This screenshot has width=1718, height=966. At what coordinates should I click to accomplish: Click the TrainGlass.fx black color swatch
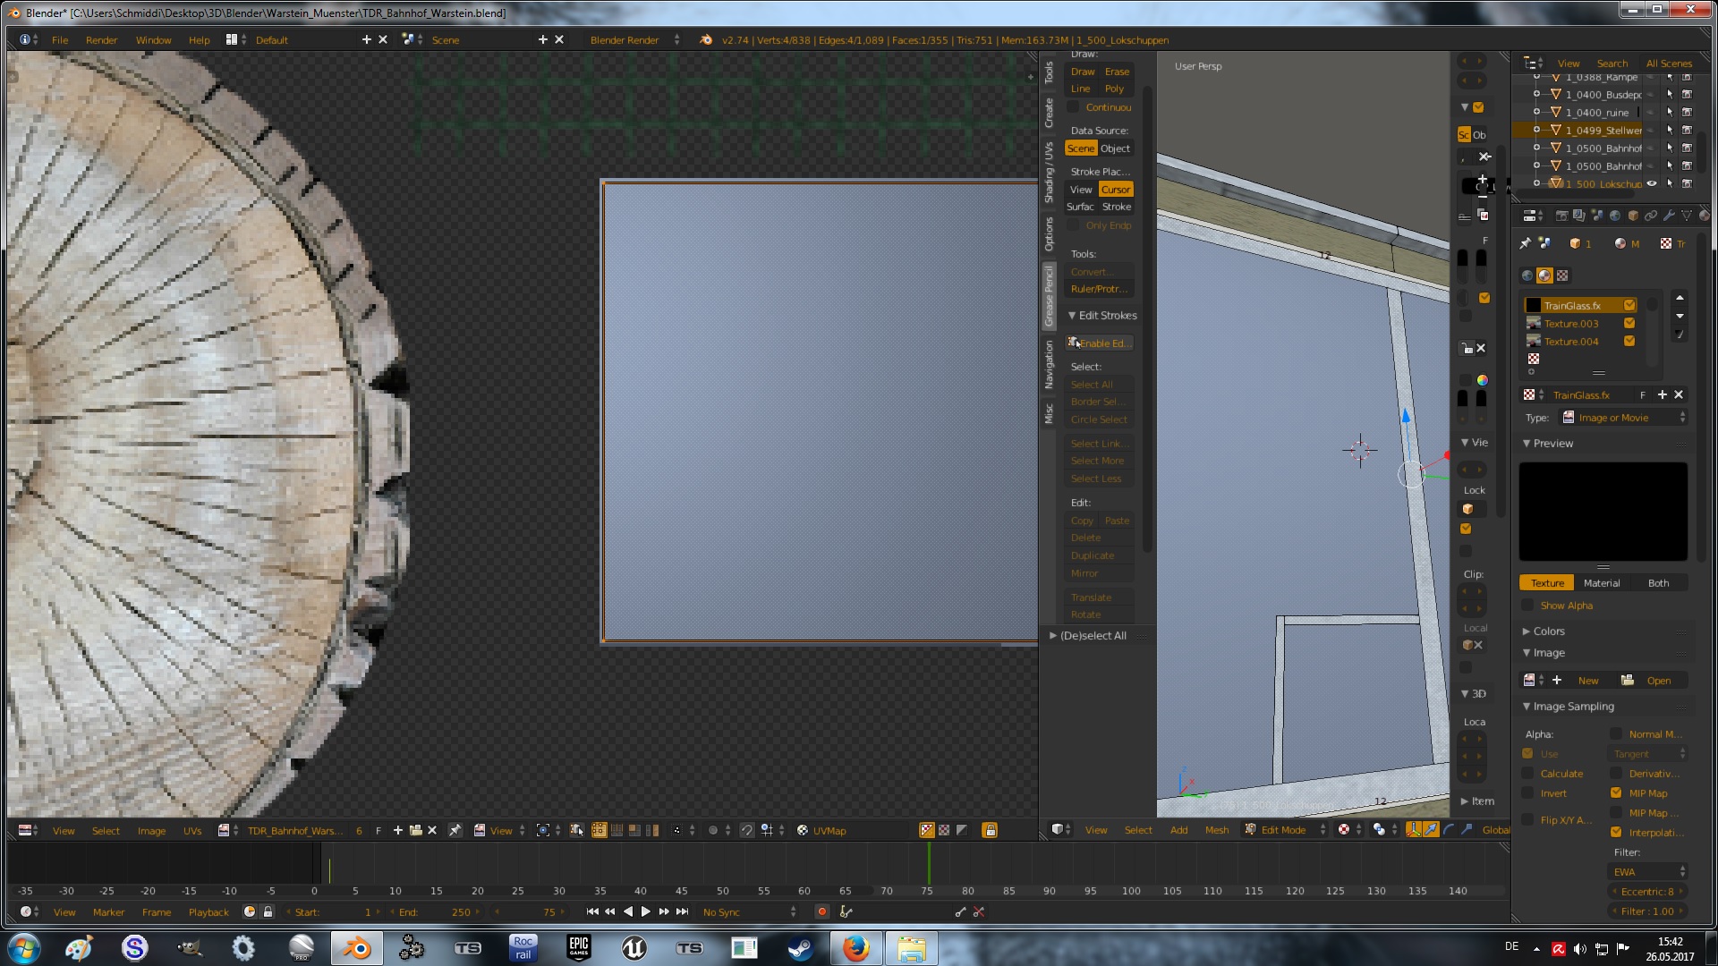coord(1534,305)
